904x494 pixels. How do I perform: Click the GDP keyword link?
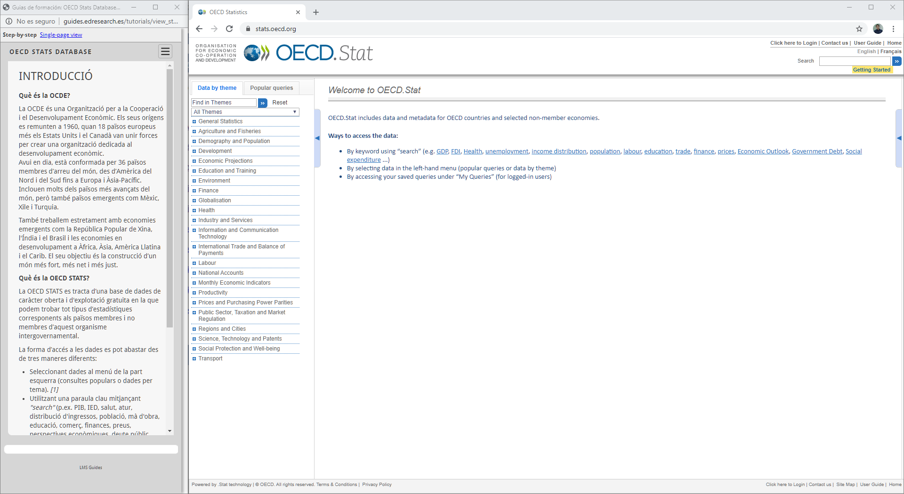pos(442,151)
